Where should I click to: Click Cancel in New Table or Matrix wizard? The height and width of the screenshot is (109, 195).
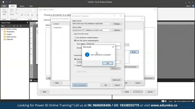tap(150, 92)
